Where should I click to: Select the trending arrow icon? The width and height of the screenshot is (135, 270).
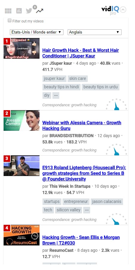(x=40, y=11)
